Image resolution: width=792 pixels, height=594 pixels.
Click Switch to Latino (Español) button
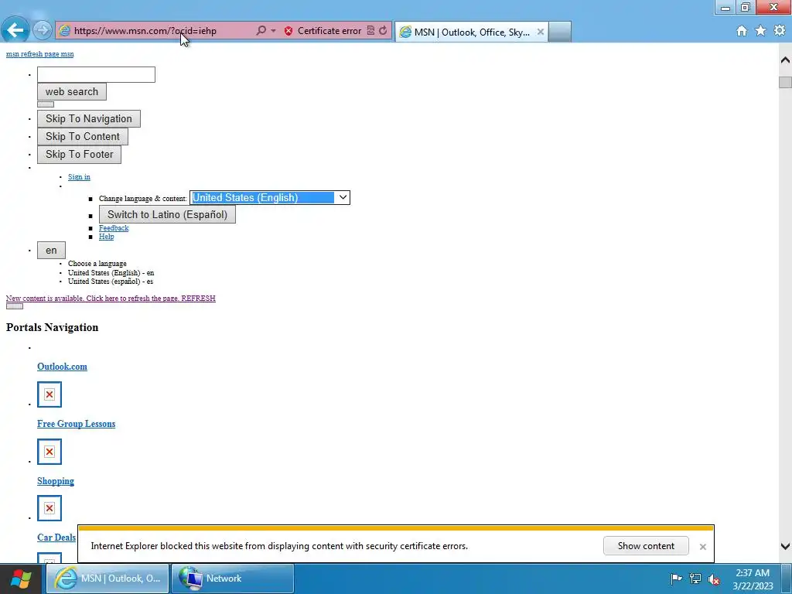click(167, 215)
